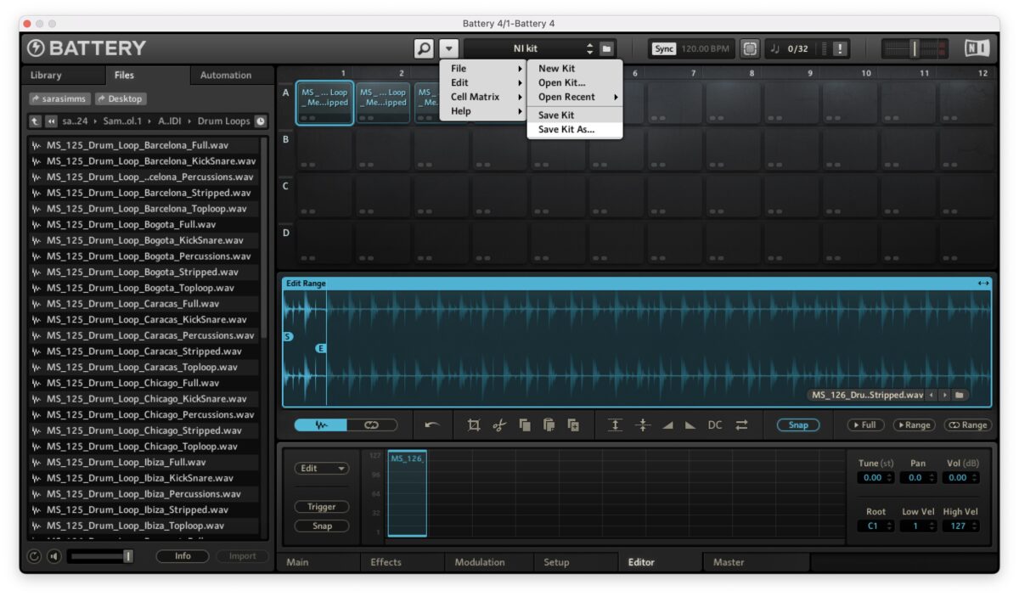Click the crop sample icon
This screenshot has width=1019, height=596.
point(474,425)
